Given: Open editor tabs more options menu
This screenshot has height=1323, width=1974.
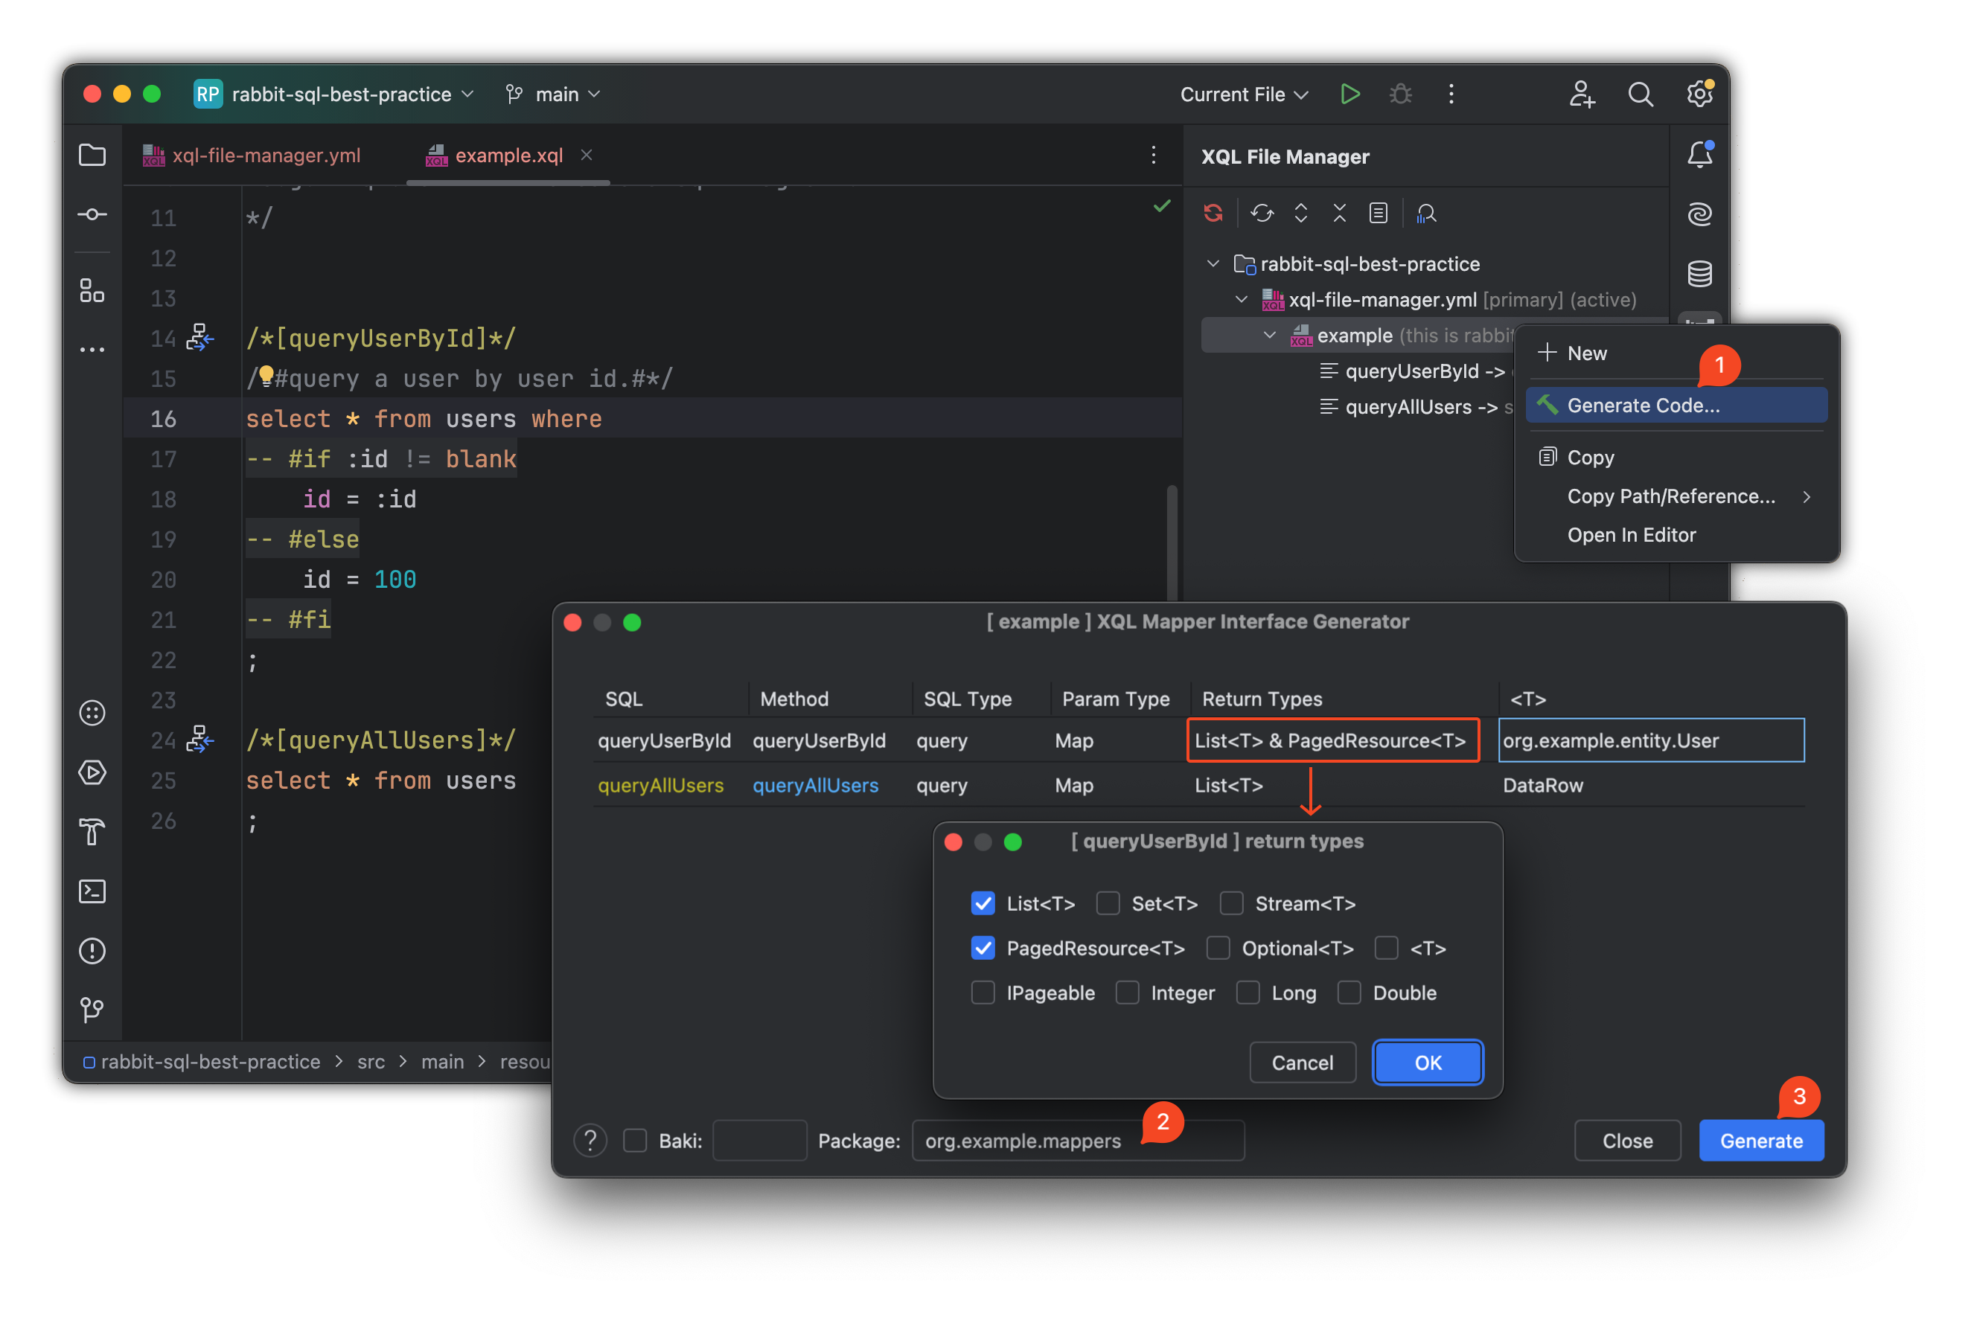Looking at the screenshot, I should 1153,156.
